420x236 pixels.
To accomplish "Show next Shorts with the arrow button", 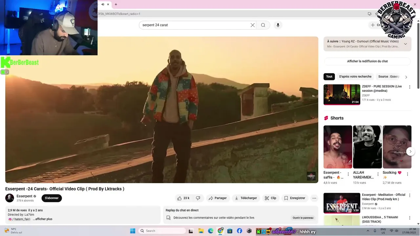I will 410,151.
